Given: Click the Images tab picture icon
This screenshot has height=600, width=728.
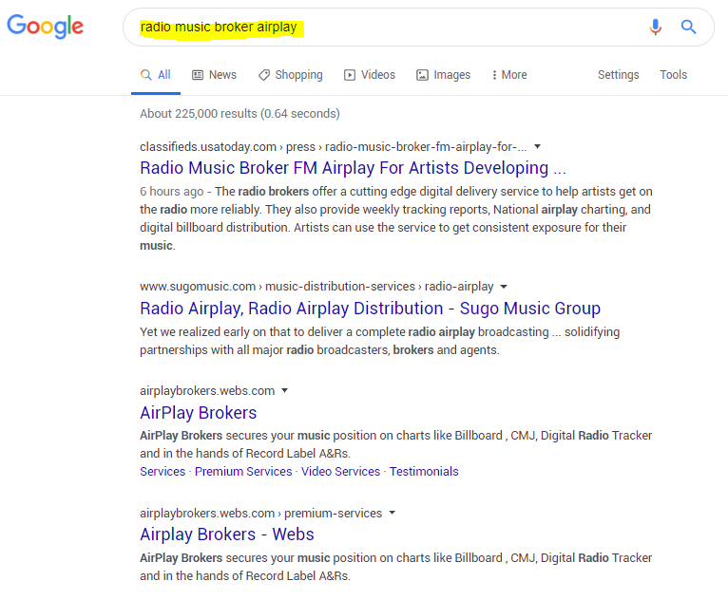Looking at the screenshot, I should [x=422, y=75].
